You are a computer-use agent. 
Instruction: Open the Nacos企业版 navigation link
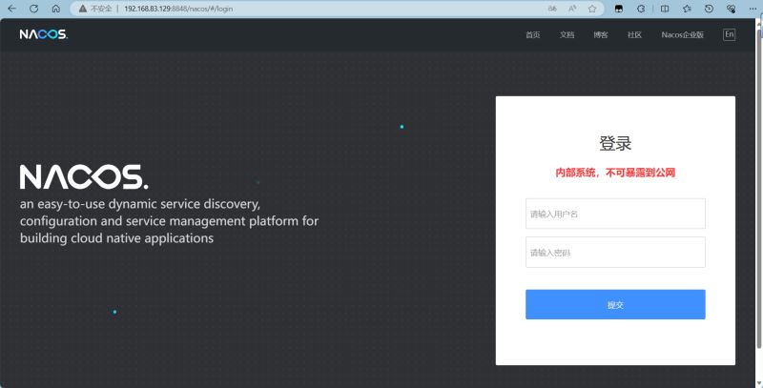[x=682, y=35]
